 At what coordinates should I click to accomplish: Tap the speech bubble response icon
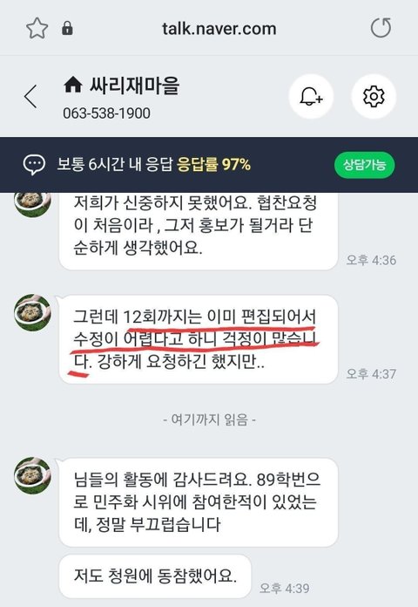click(34, 165)
